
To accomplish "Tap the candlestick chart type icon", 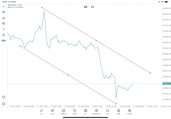I will (x=4, y=12).
